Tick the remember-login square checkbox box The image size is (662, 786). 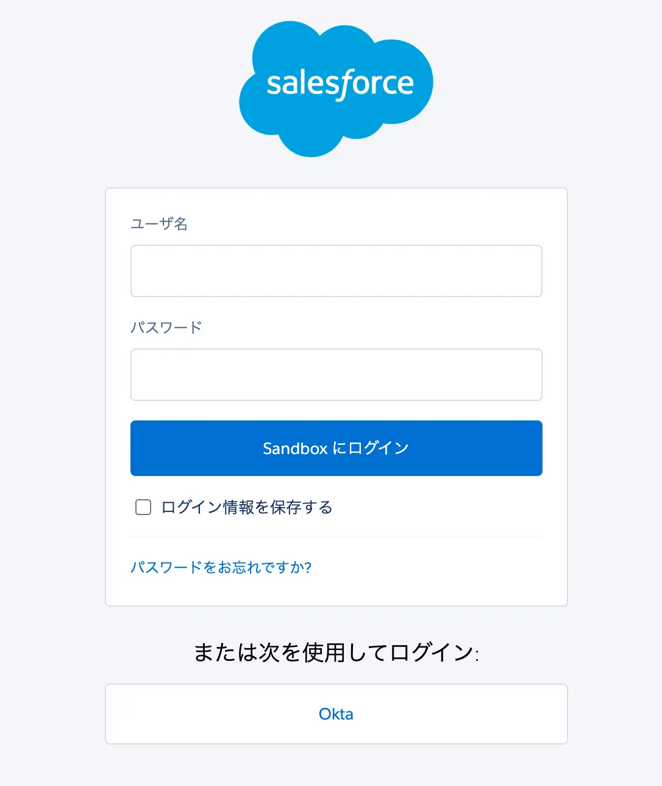click(143, 507)
